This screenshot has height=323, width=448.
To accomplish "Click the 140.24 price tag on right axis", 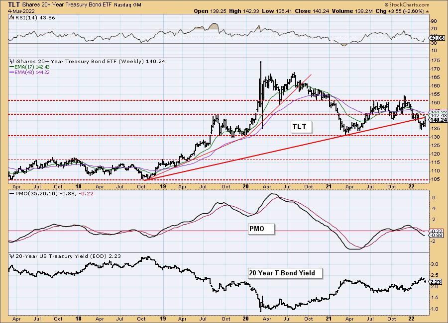I will point(438,120).
